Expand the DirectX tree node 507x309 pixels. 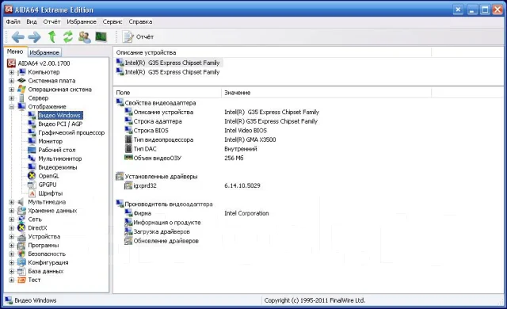[x=12, y=228]
